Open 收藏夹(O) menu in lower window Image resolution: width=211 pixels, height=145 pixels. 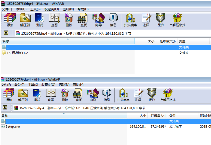pyautogui.click(x=48, y=85)
